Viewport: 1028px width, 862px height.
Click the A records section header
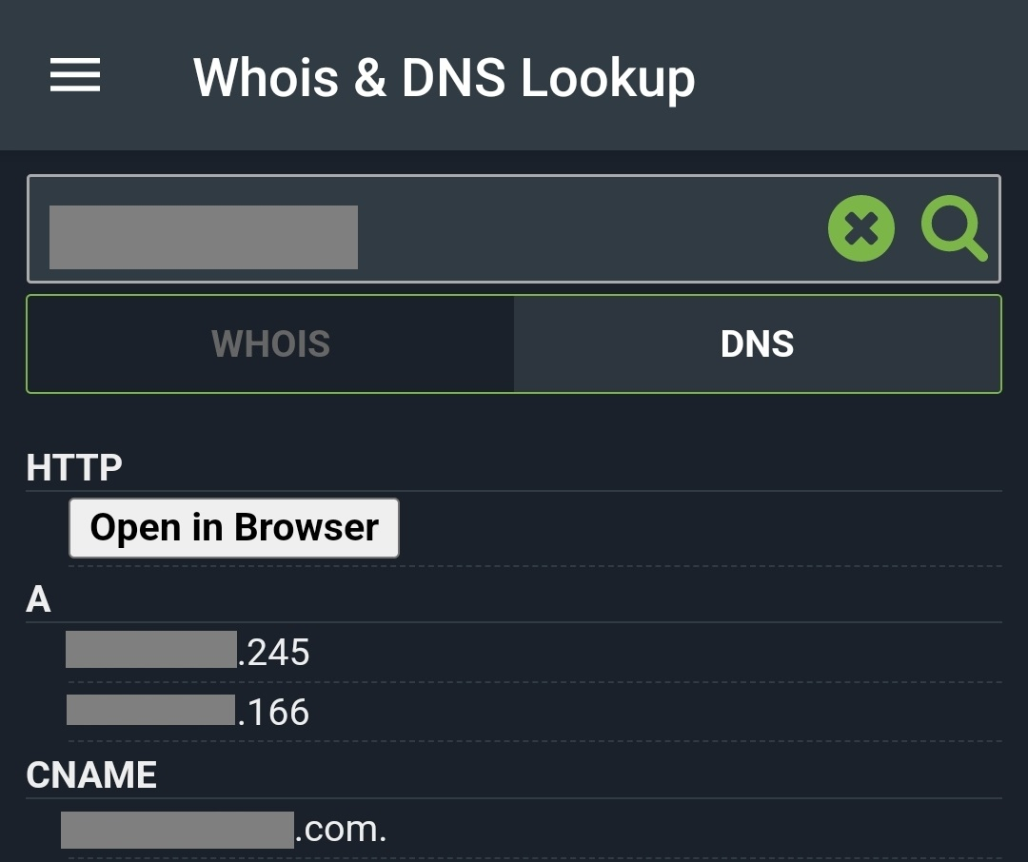click(39, 599)
